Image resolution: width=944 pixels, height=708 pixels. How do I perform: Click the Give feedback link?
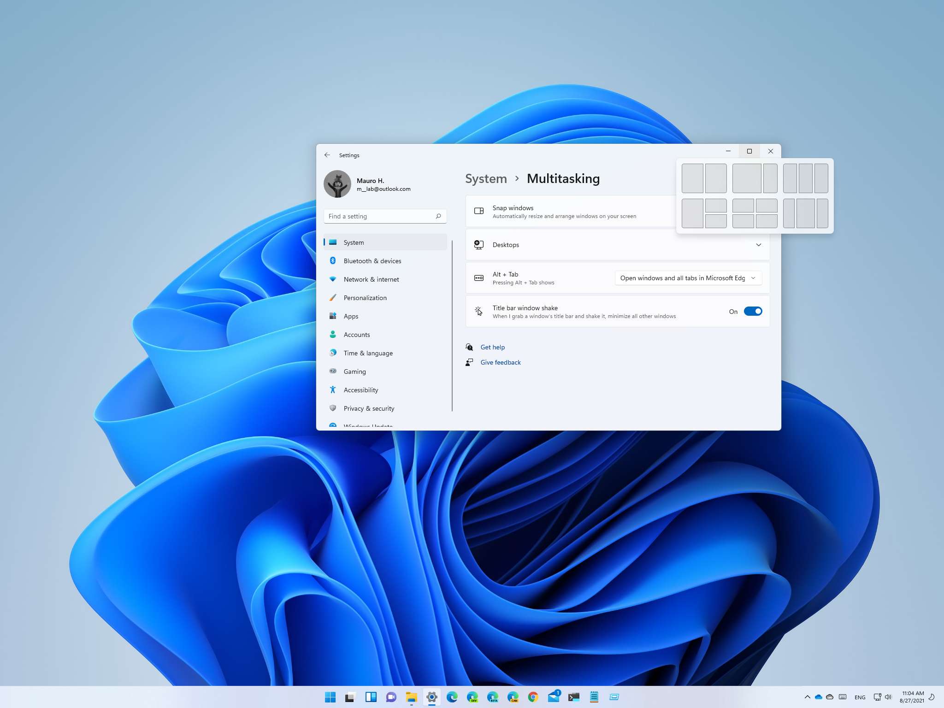(x=500, y=362)
